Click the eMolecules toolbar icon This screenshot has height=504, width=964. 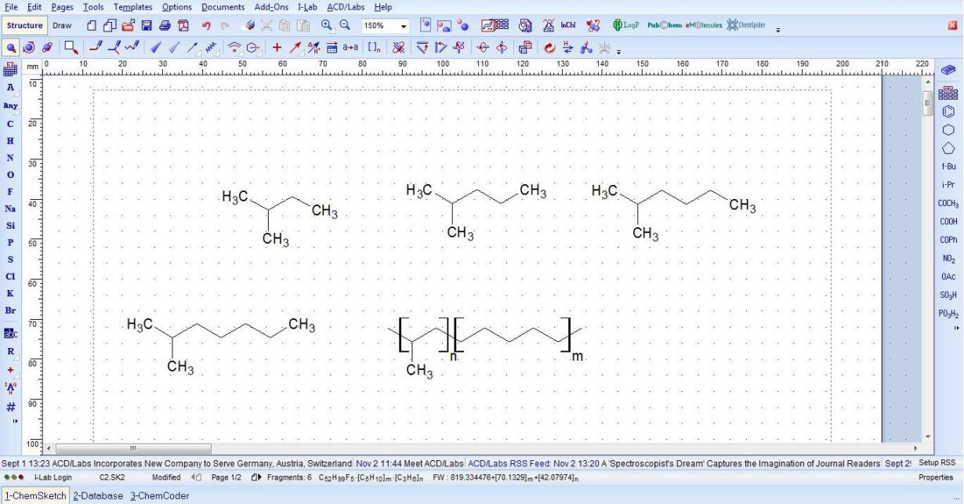click(x=705, y=26)
